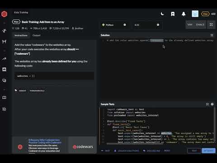Click the FUNDAMENTALS tag

tap(37, 91)
